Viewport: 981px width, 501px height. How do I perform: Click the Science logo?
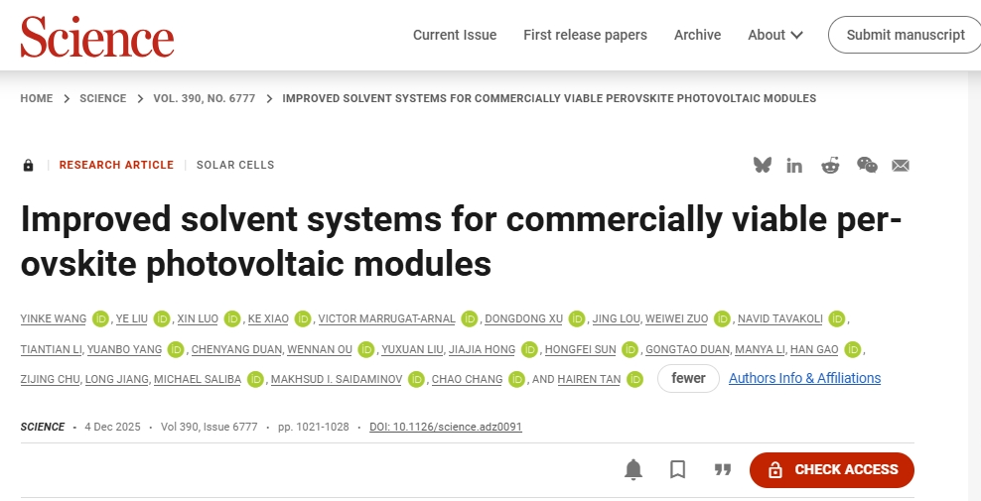[x=97, y=37]
